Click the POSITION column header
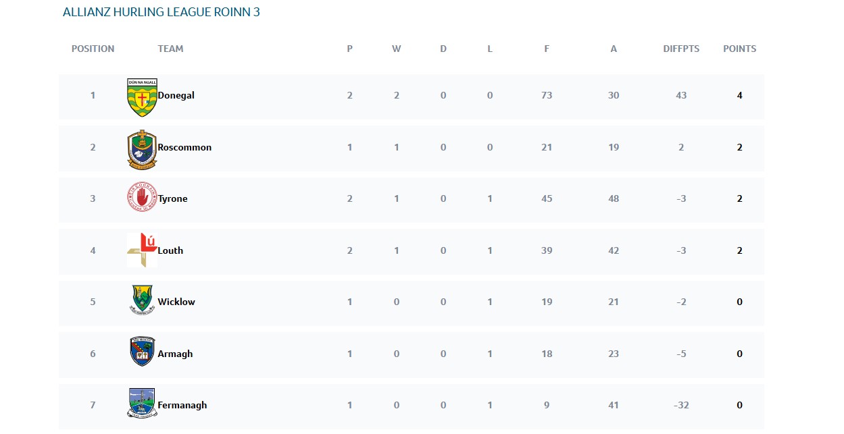The width and height of the screenshot is (844, 434). tap(93, 49)
